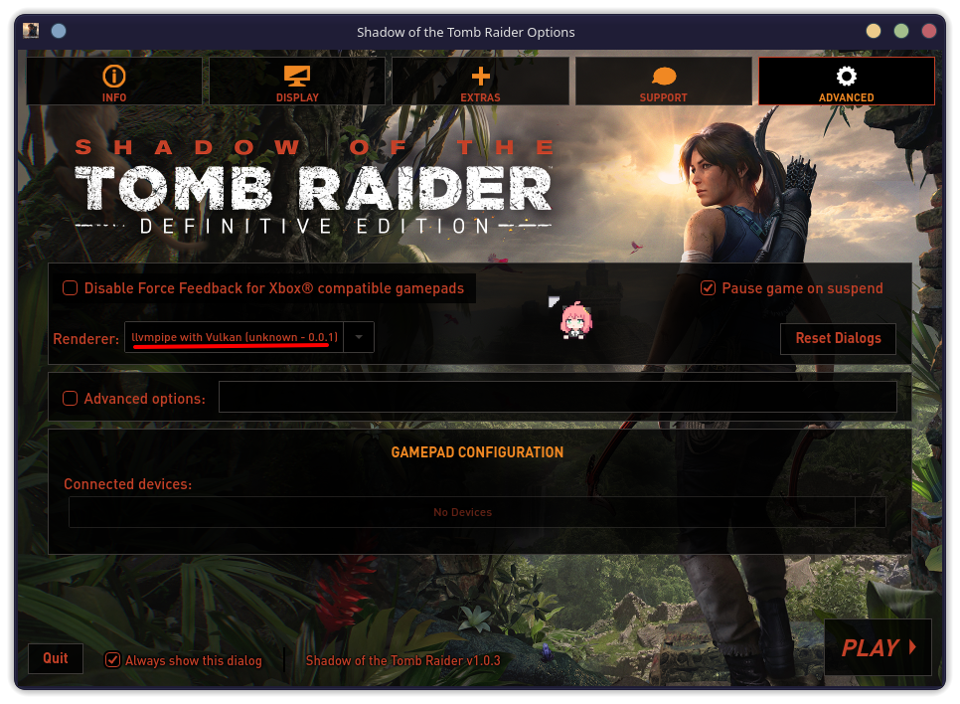The height and width of the screenshot is (704, 960).
Task: Open the Renderer dropdown showing llvmpipe with Vulkan
Action: tap(249, 337)
